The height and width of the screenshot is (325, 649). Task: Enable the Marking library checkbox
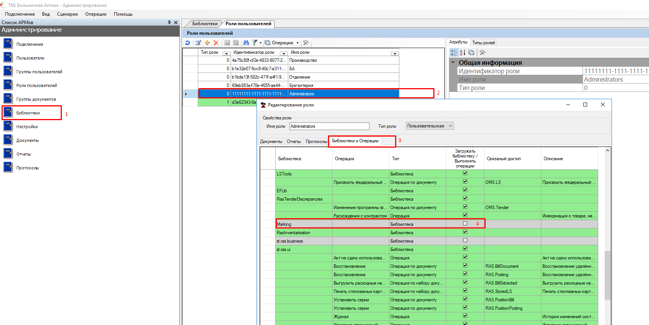465,224
